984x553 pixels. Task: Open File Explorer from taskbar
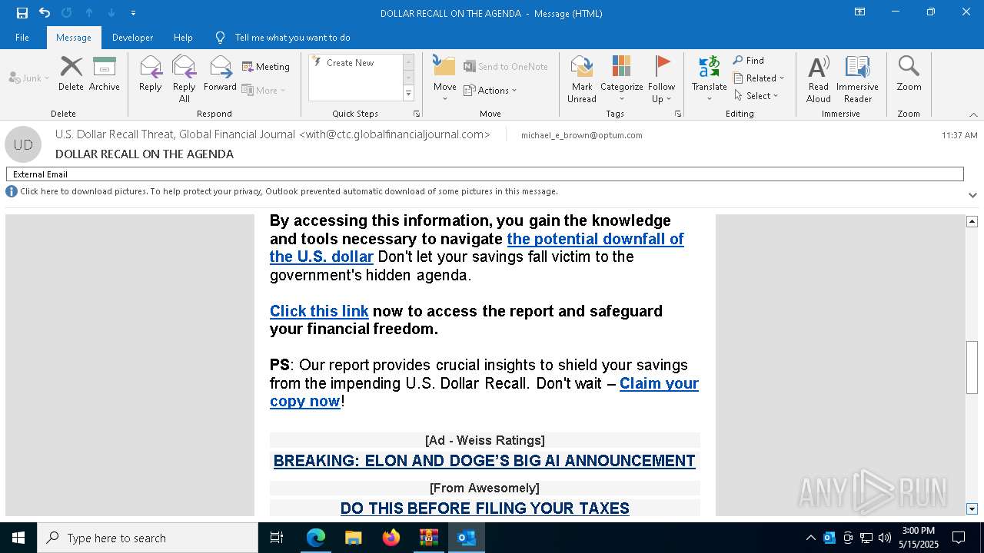click(354, 538)
